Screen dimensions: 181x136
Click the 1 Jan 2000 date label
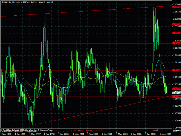64,134
